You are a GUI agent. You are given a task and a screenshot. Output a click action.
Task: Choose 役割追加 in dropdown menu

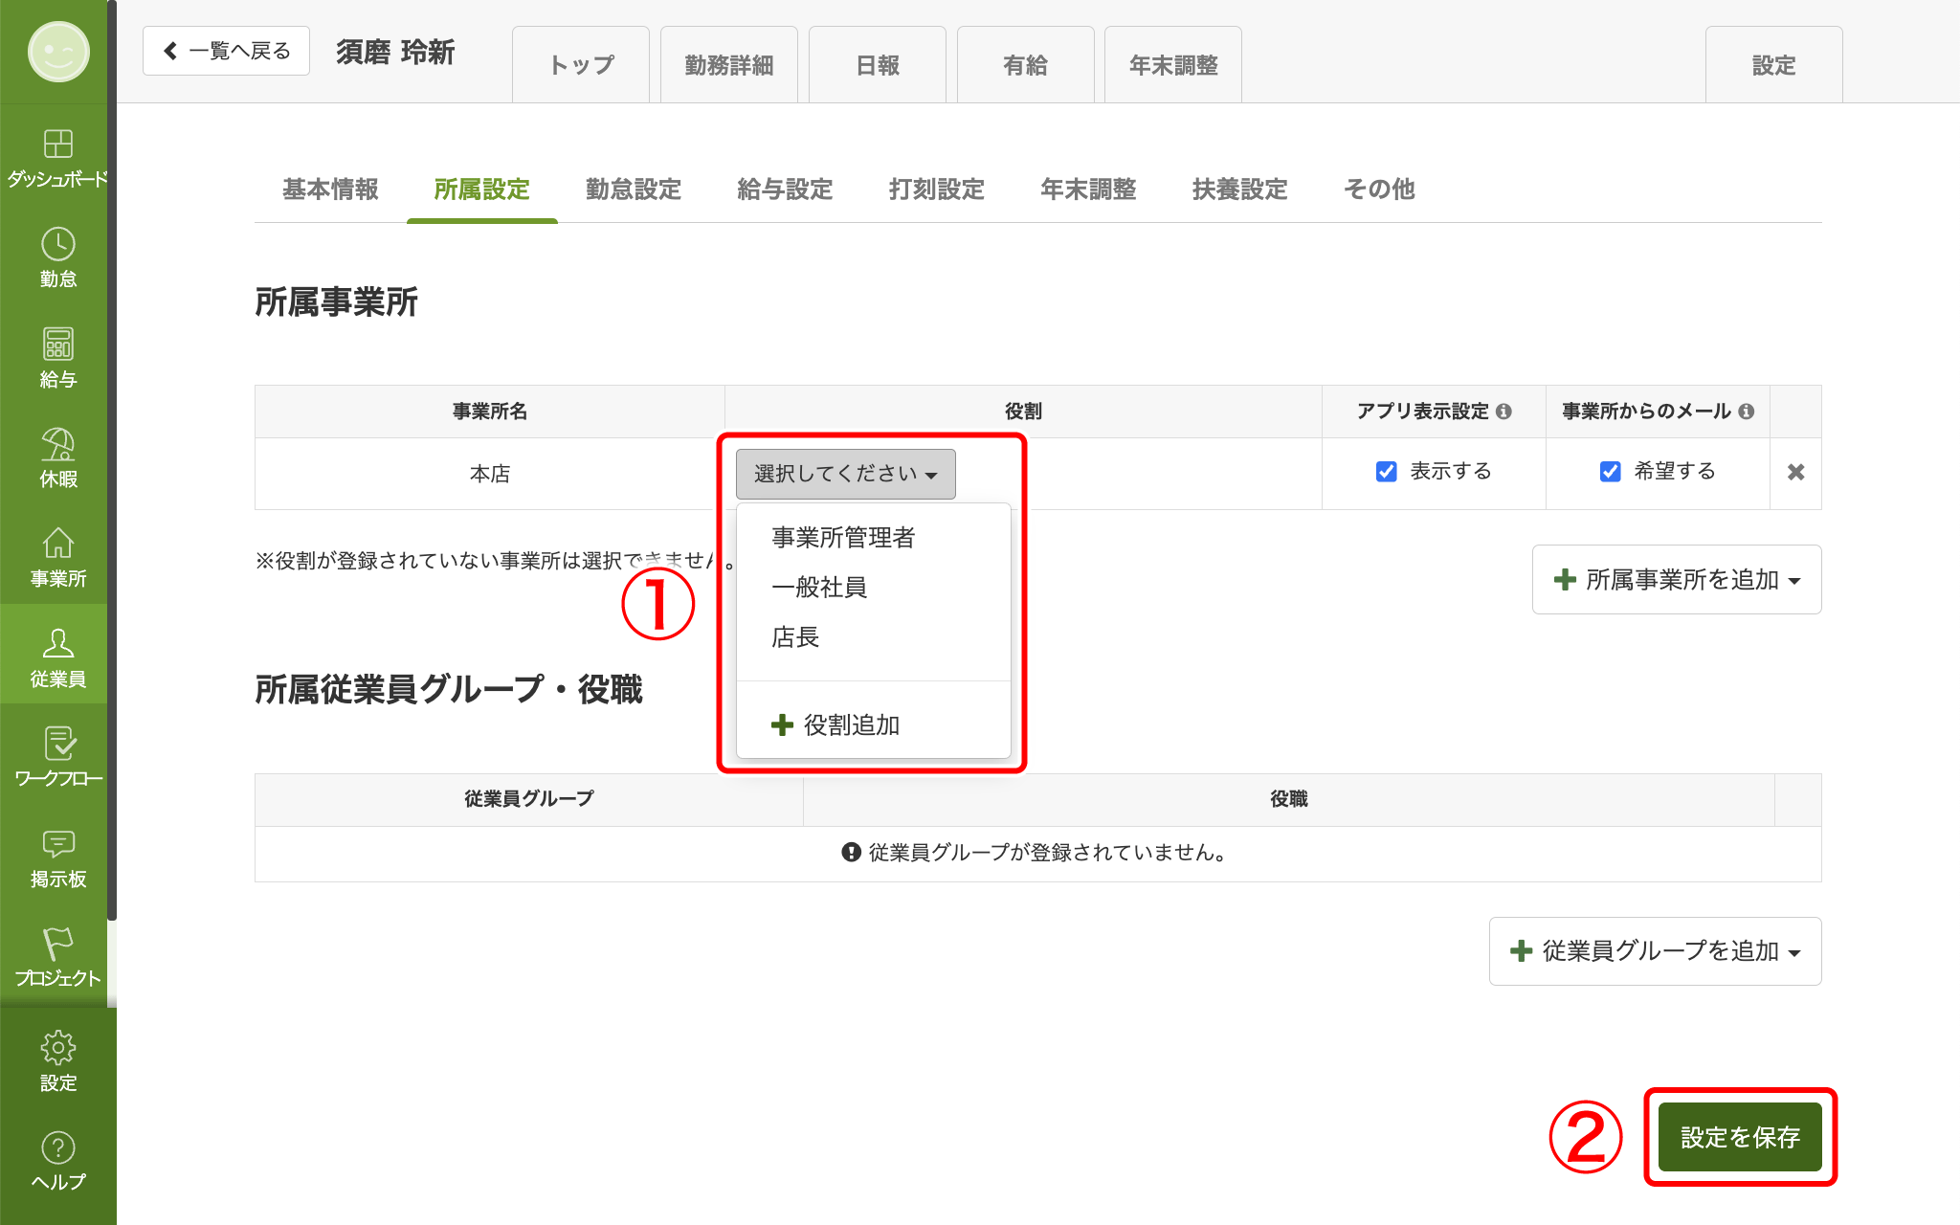pos(836,725)
